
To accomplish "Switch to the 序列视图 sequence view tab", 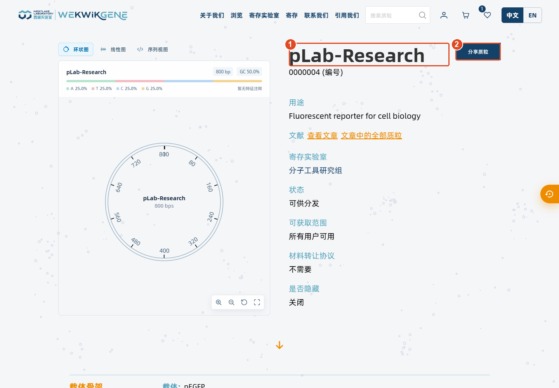I will point(153,49).
